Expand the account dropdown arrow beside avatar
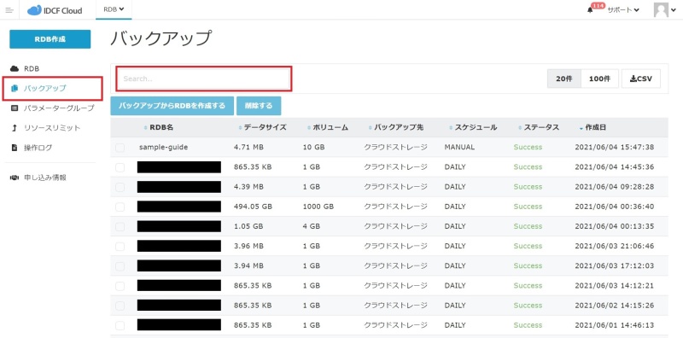The height and width of the screenshot is (338, 683). point(674,10)
